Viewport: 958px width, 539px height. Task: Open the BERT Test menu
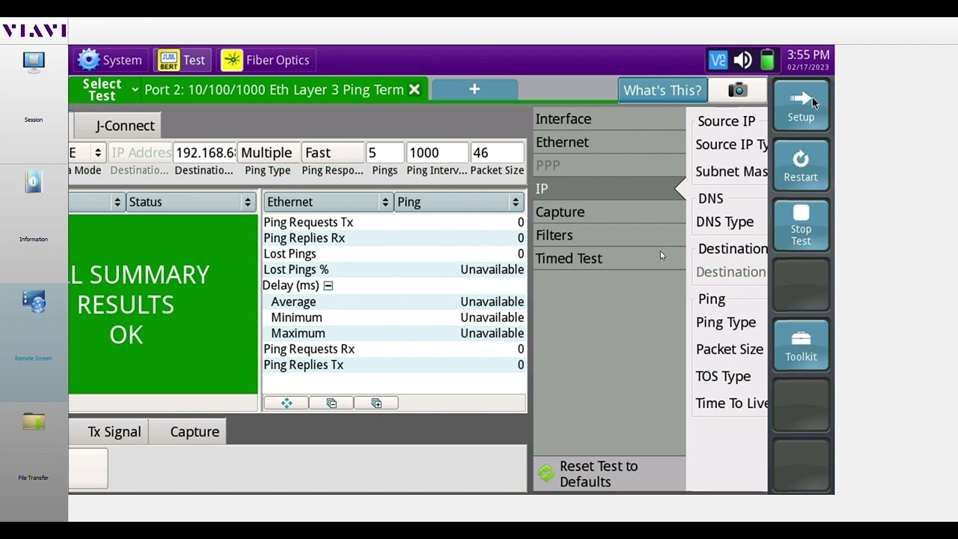(x=182, y=60)
